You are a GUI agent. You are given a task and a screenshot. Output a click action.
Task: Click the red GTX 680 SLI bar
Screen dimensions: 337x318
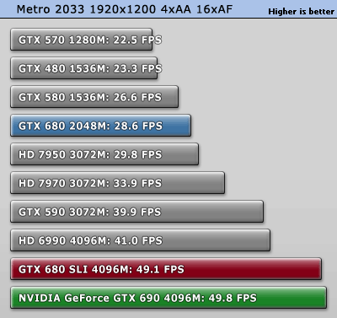pyautogui.click(x=166, y=269)
